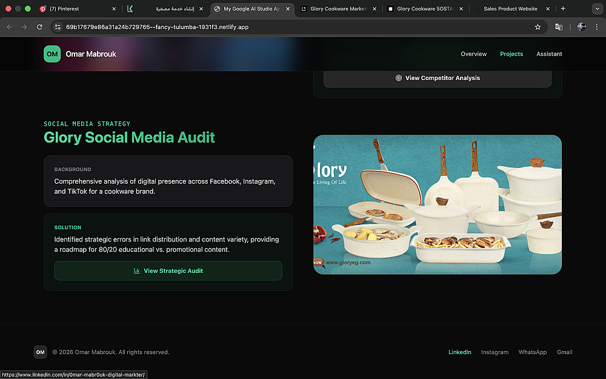Image resolution: width=606 pixels, height=379 pixels.
Task: Open Projects in navigation
Action: click(511, 54)
